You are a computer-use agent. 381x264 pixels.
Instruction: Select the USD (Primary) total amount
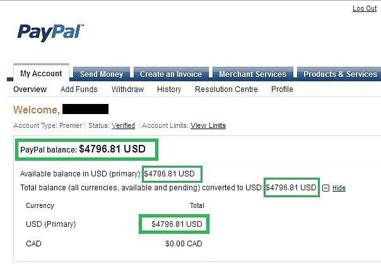click(x=177, y=224)
